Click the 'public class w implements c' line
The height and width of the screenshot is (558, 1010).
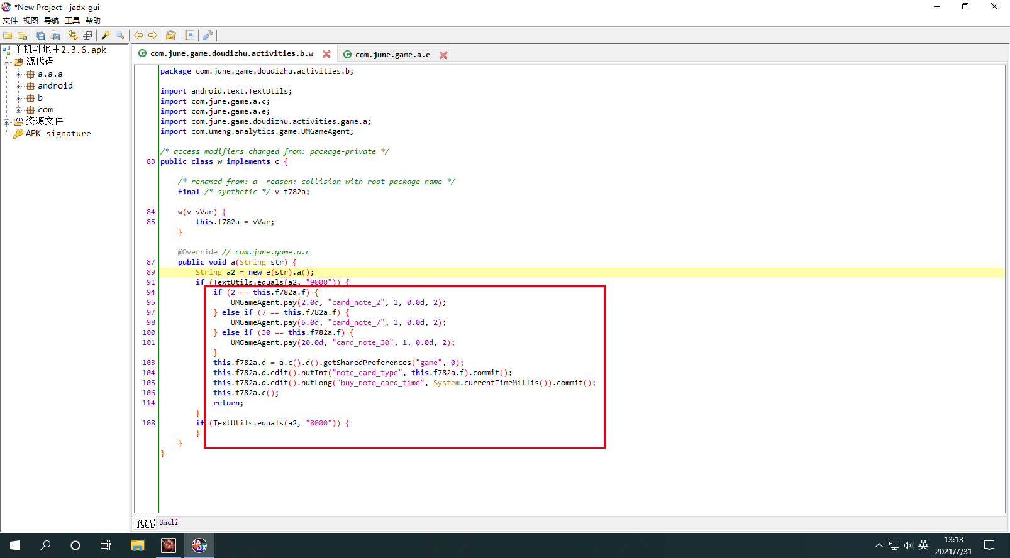[224, 161]
